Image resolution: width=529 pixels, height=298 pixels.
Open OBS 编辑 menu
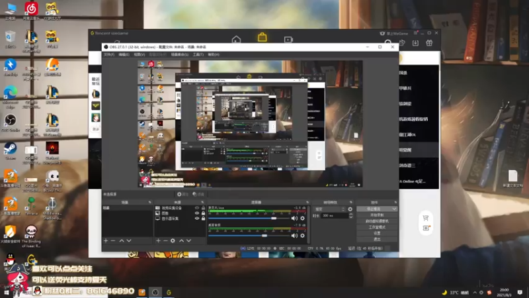124,54
